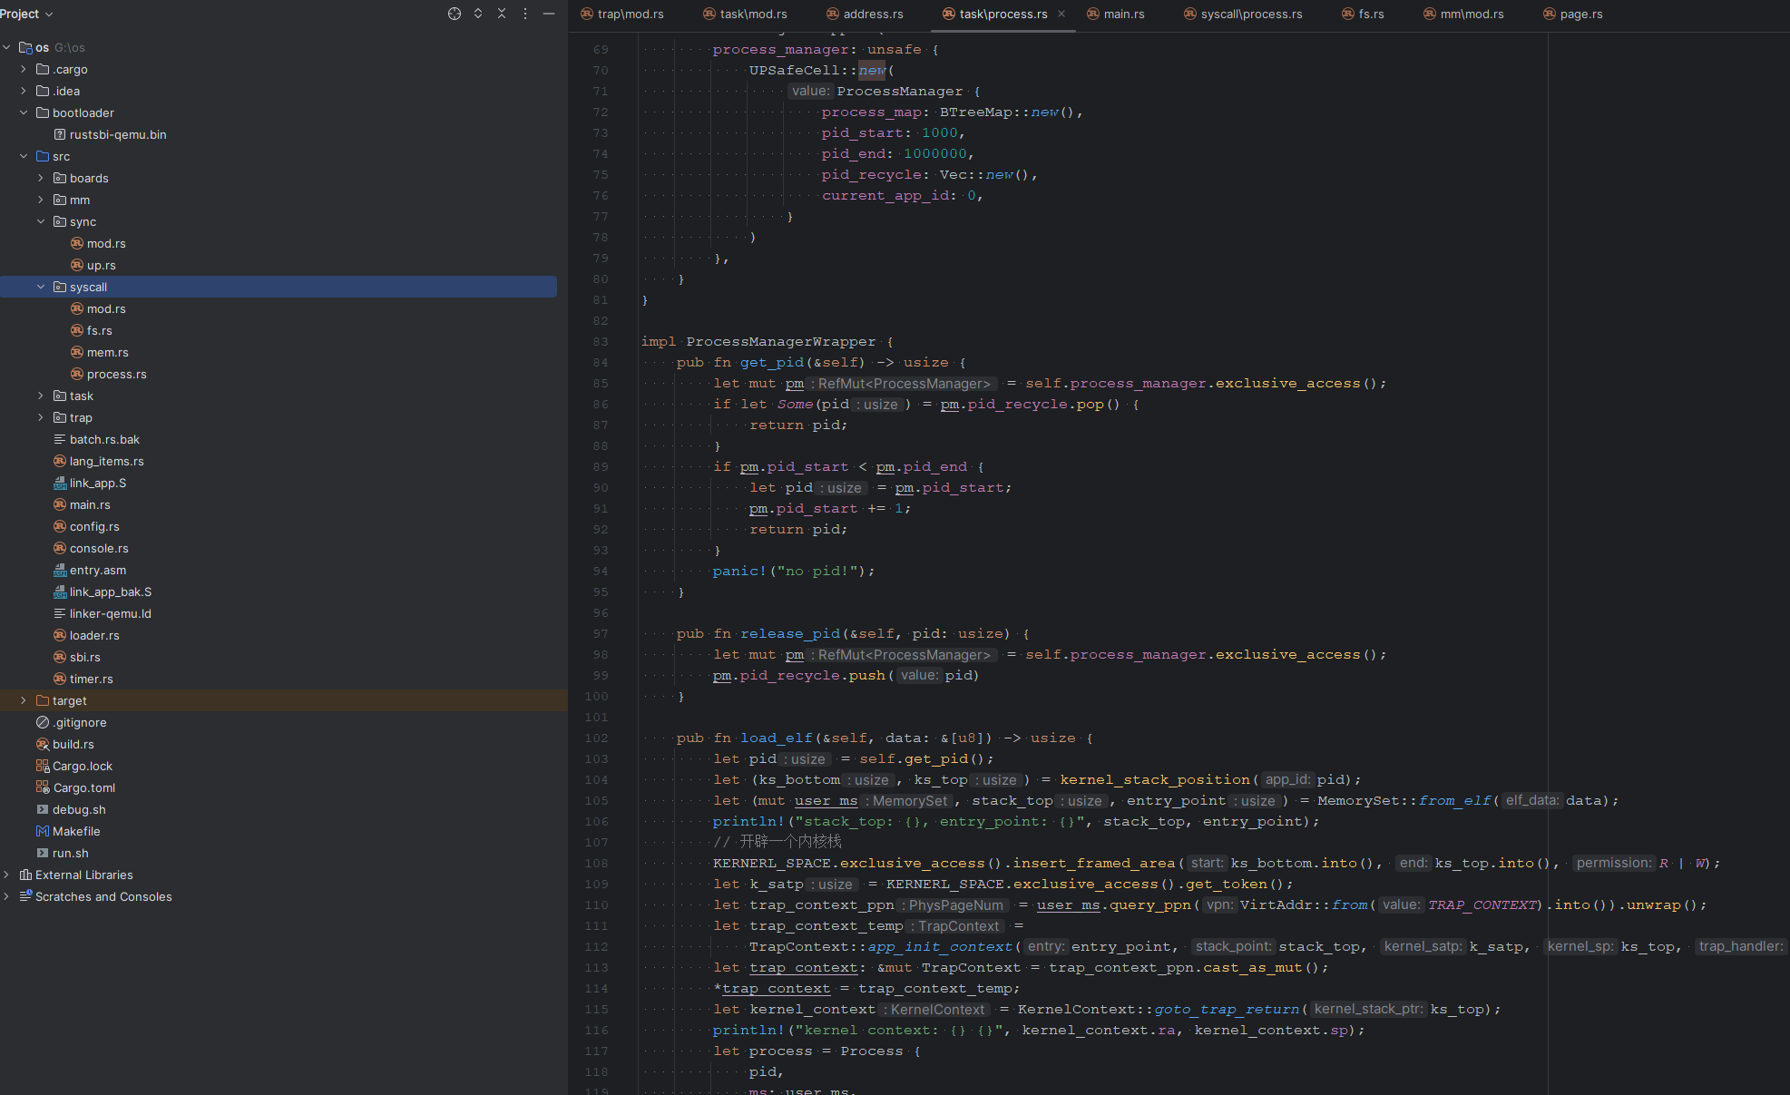This screenshot has width=1790, height=1095.
Task: Expand the .cargo folder
Action: click(24, 69)
